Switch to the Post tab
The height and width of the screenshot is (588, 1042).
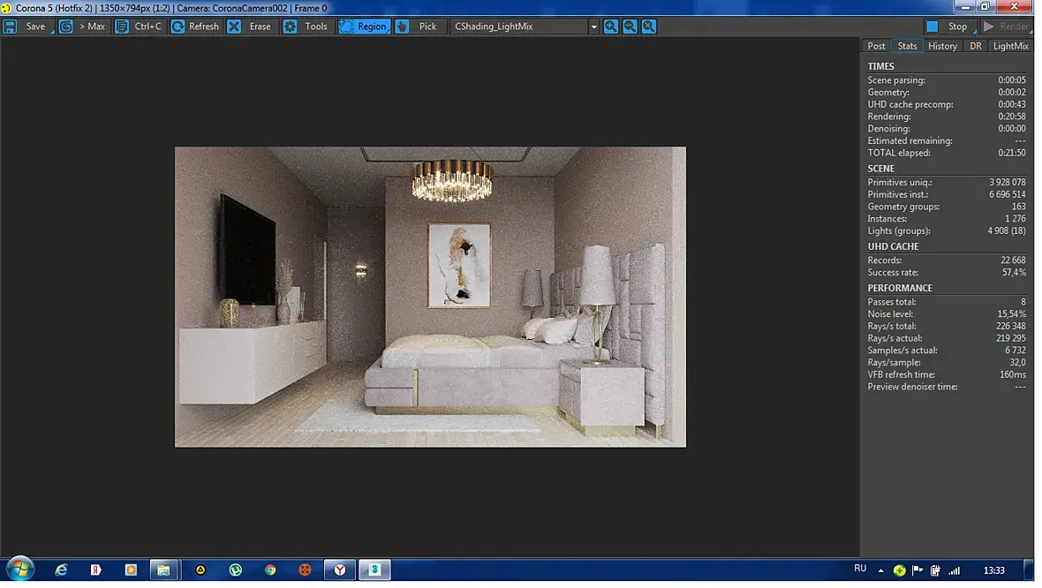877,46
